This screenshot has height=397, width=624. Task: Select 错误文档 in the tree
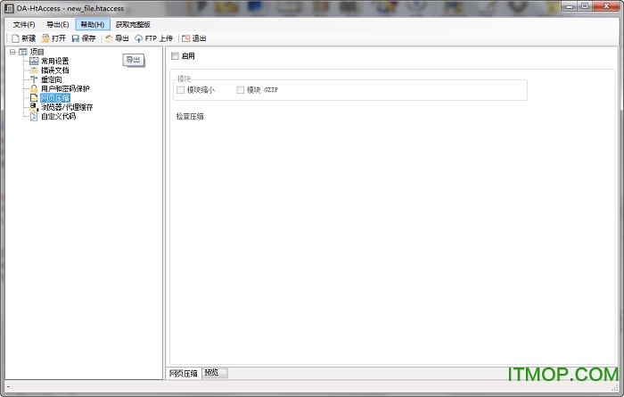pyautogui.click(x=55, y=70)
